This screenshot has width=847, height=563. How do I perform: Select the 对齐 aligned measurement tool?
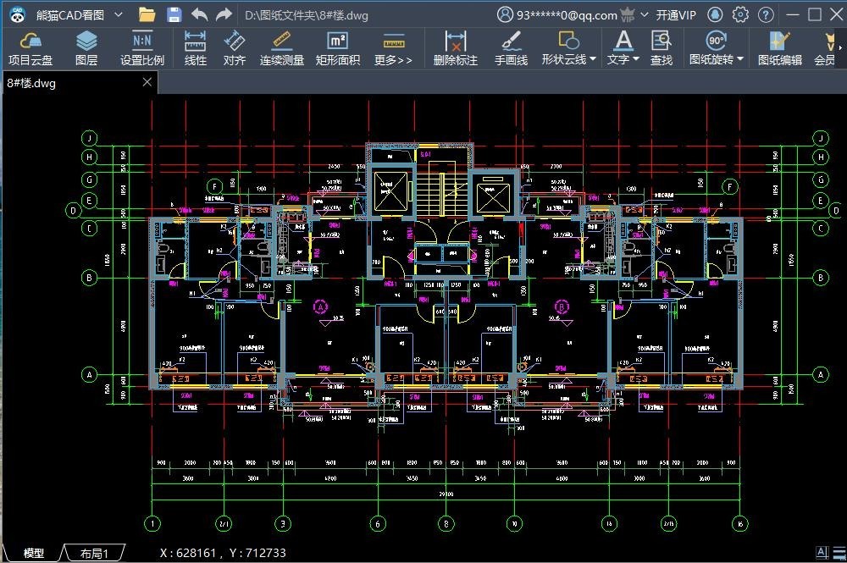(x=235, y=48)
